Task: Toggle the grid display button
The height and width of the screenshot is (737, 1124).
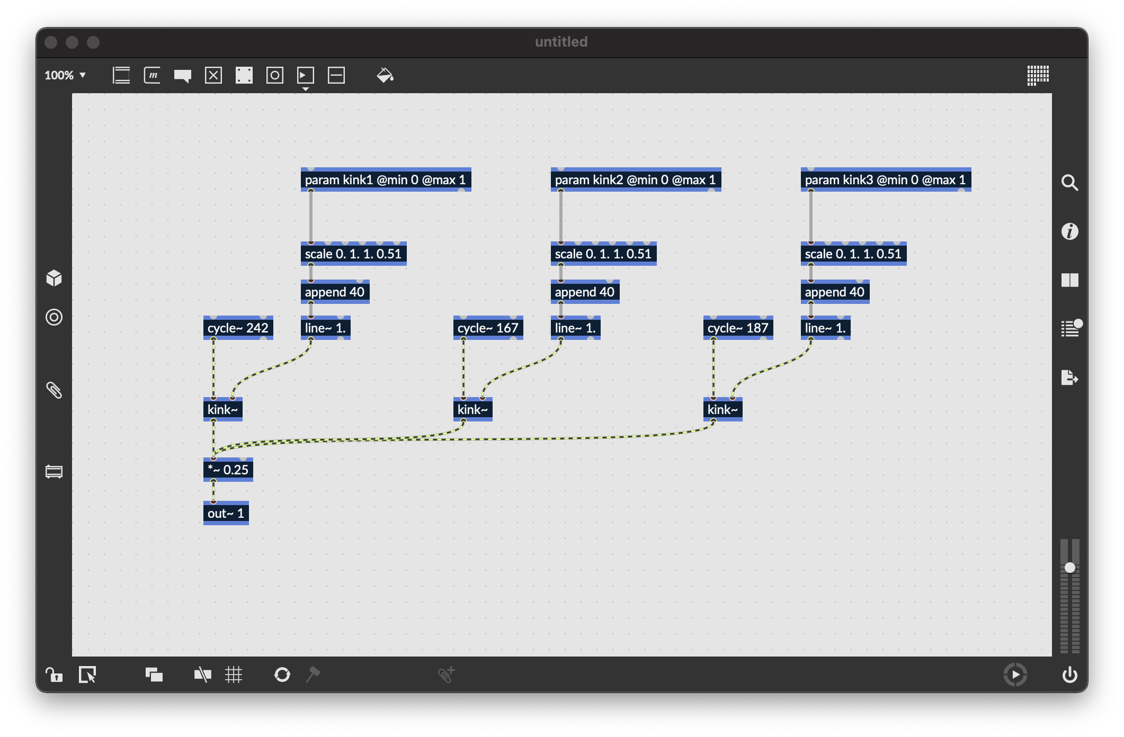Action: 234,675
